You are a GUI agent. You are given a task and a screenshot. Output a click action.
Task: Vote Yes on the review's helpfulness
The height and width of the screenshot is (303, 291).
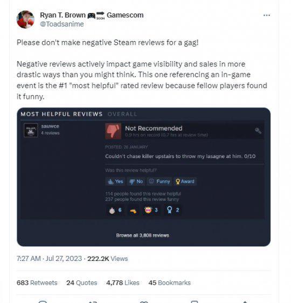(x=115, y=181)
